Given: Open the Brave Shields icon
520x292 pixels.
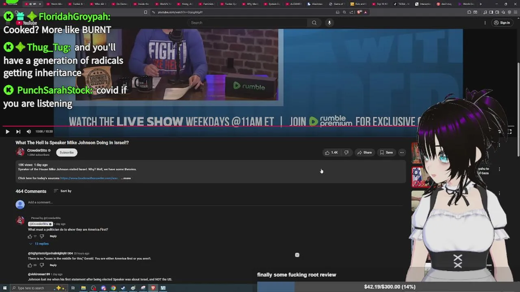Looking at the screenshot, I should coord(359,12).
